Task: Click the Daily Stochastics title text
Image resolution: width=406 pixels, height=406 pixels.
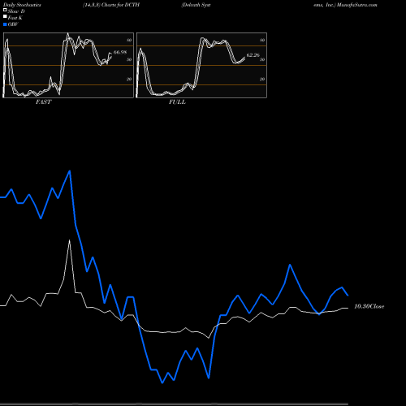Action: [22, 5]
